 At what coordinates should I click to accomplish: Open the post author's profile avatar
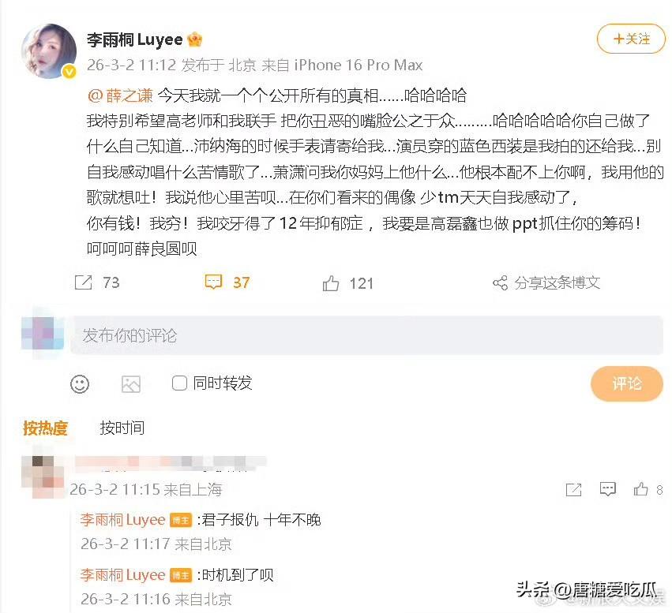click(49, 51)
